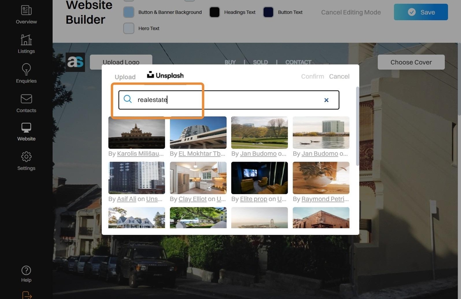The image size is (461, 299).
Task: Select the Raymond Petri plant thumbnail
Action: click(x=321, y=178)
